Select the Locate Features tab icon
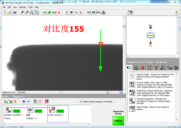 [x=143, y=68]
